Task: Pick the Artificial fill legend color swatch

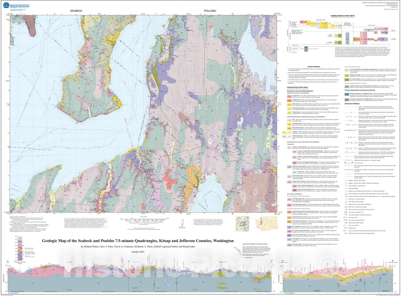Action: (289, 96)
